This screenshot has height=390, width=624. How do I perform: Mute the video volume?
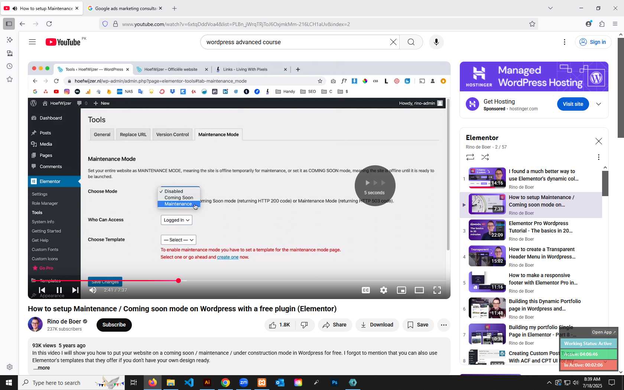click(x=93, y=290)
